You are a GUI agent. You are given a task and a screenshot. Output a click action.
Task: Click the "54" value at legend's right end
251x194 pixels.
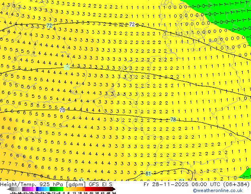[114, 193]
